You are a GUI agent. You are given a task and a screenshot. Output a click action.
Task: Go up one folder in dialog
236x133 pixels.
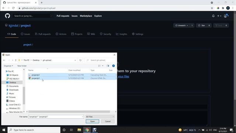click(x=15, y=60)
